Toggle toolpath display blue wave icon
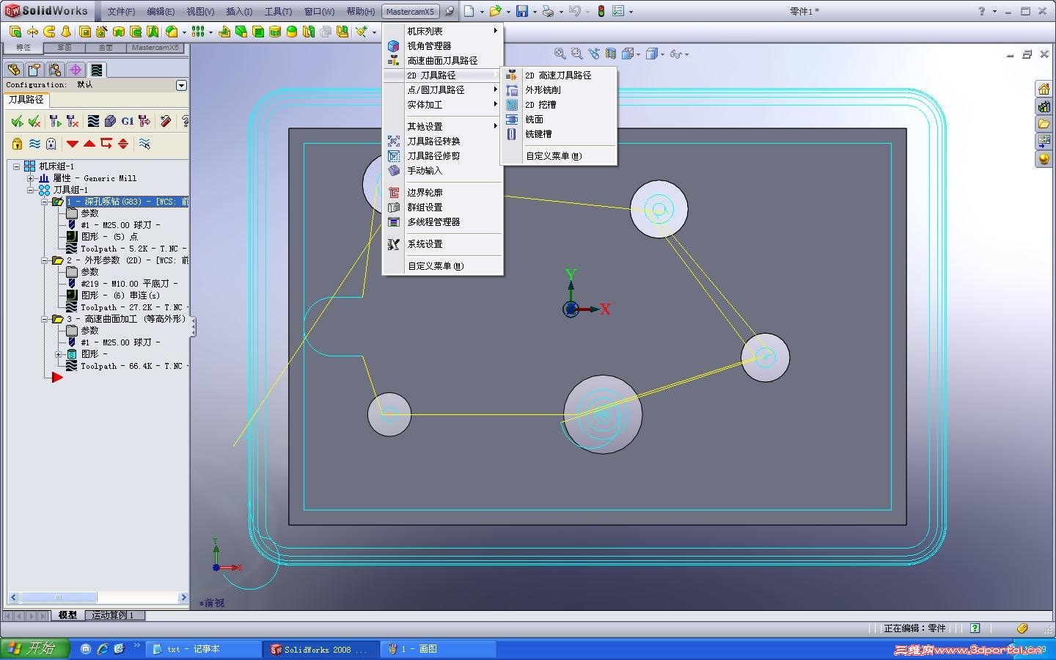1056x660 pixels. pos(34,144)
